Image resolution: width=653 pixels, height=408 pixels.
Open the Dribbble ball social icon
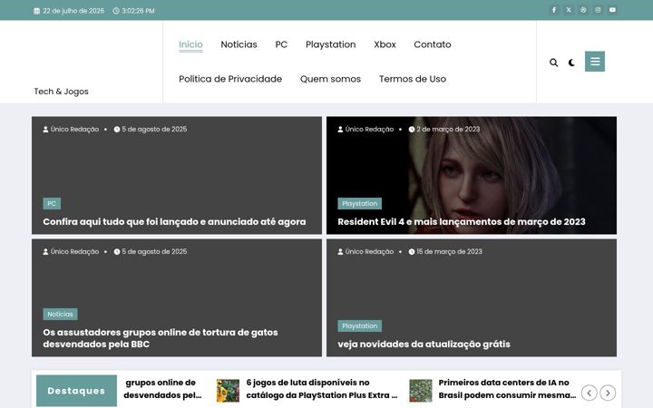click(583, 10)
